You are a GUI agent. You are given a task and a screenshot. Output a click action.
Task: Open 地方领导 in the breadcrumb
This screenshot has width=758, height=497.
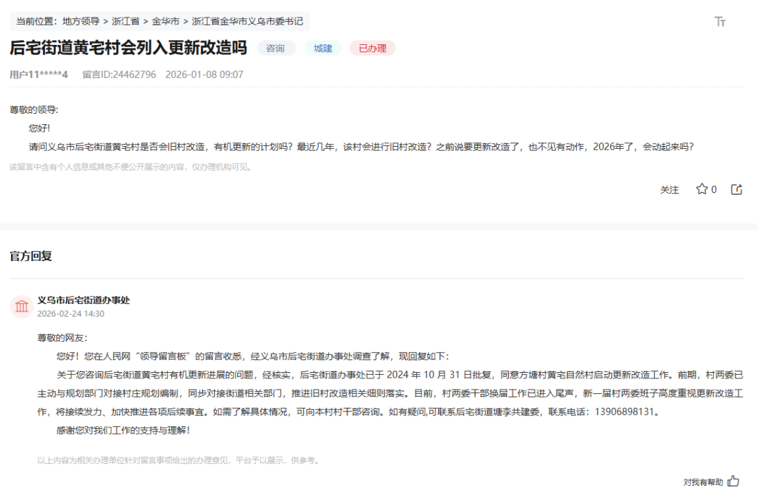pyautogui.click(x=81, y=22)
